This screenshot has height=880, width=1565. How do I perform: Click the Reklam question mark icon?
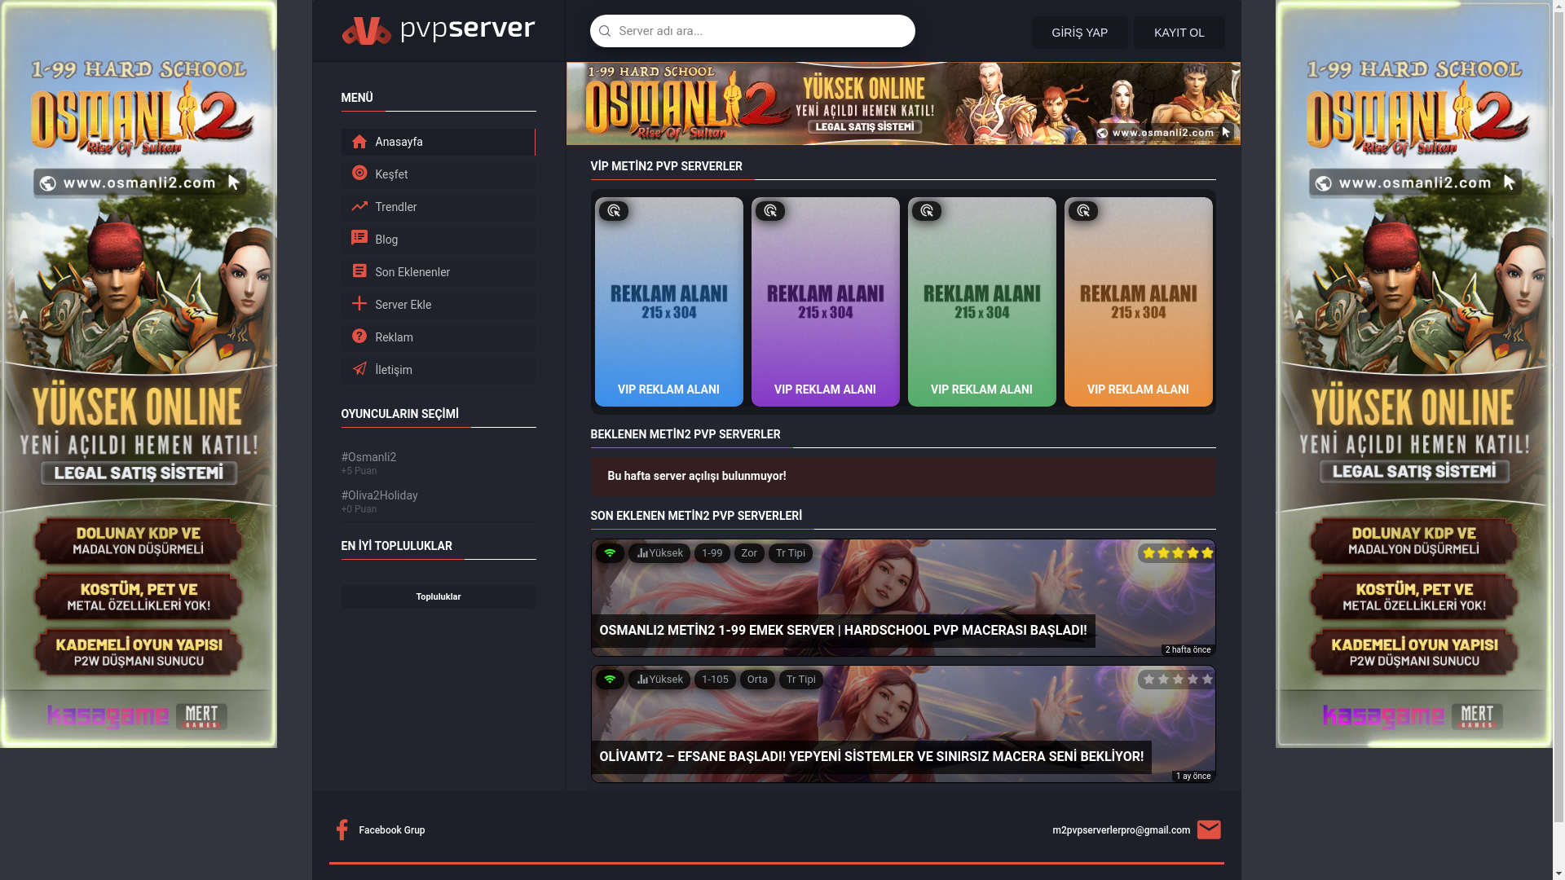(x=359, y=336)
